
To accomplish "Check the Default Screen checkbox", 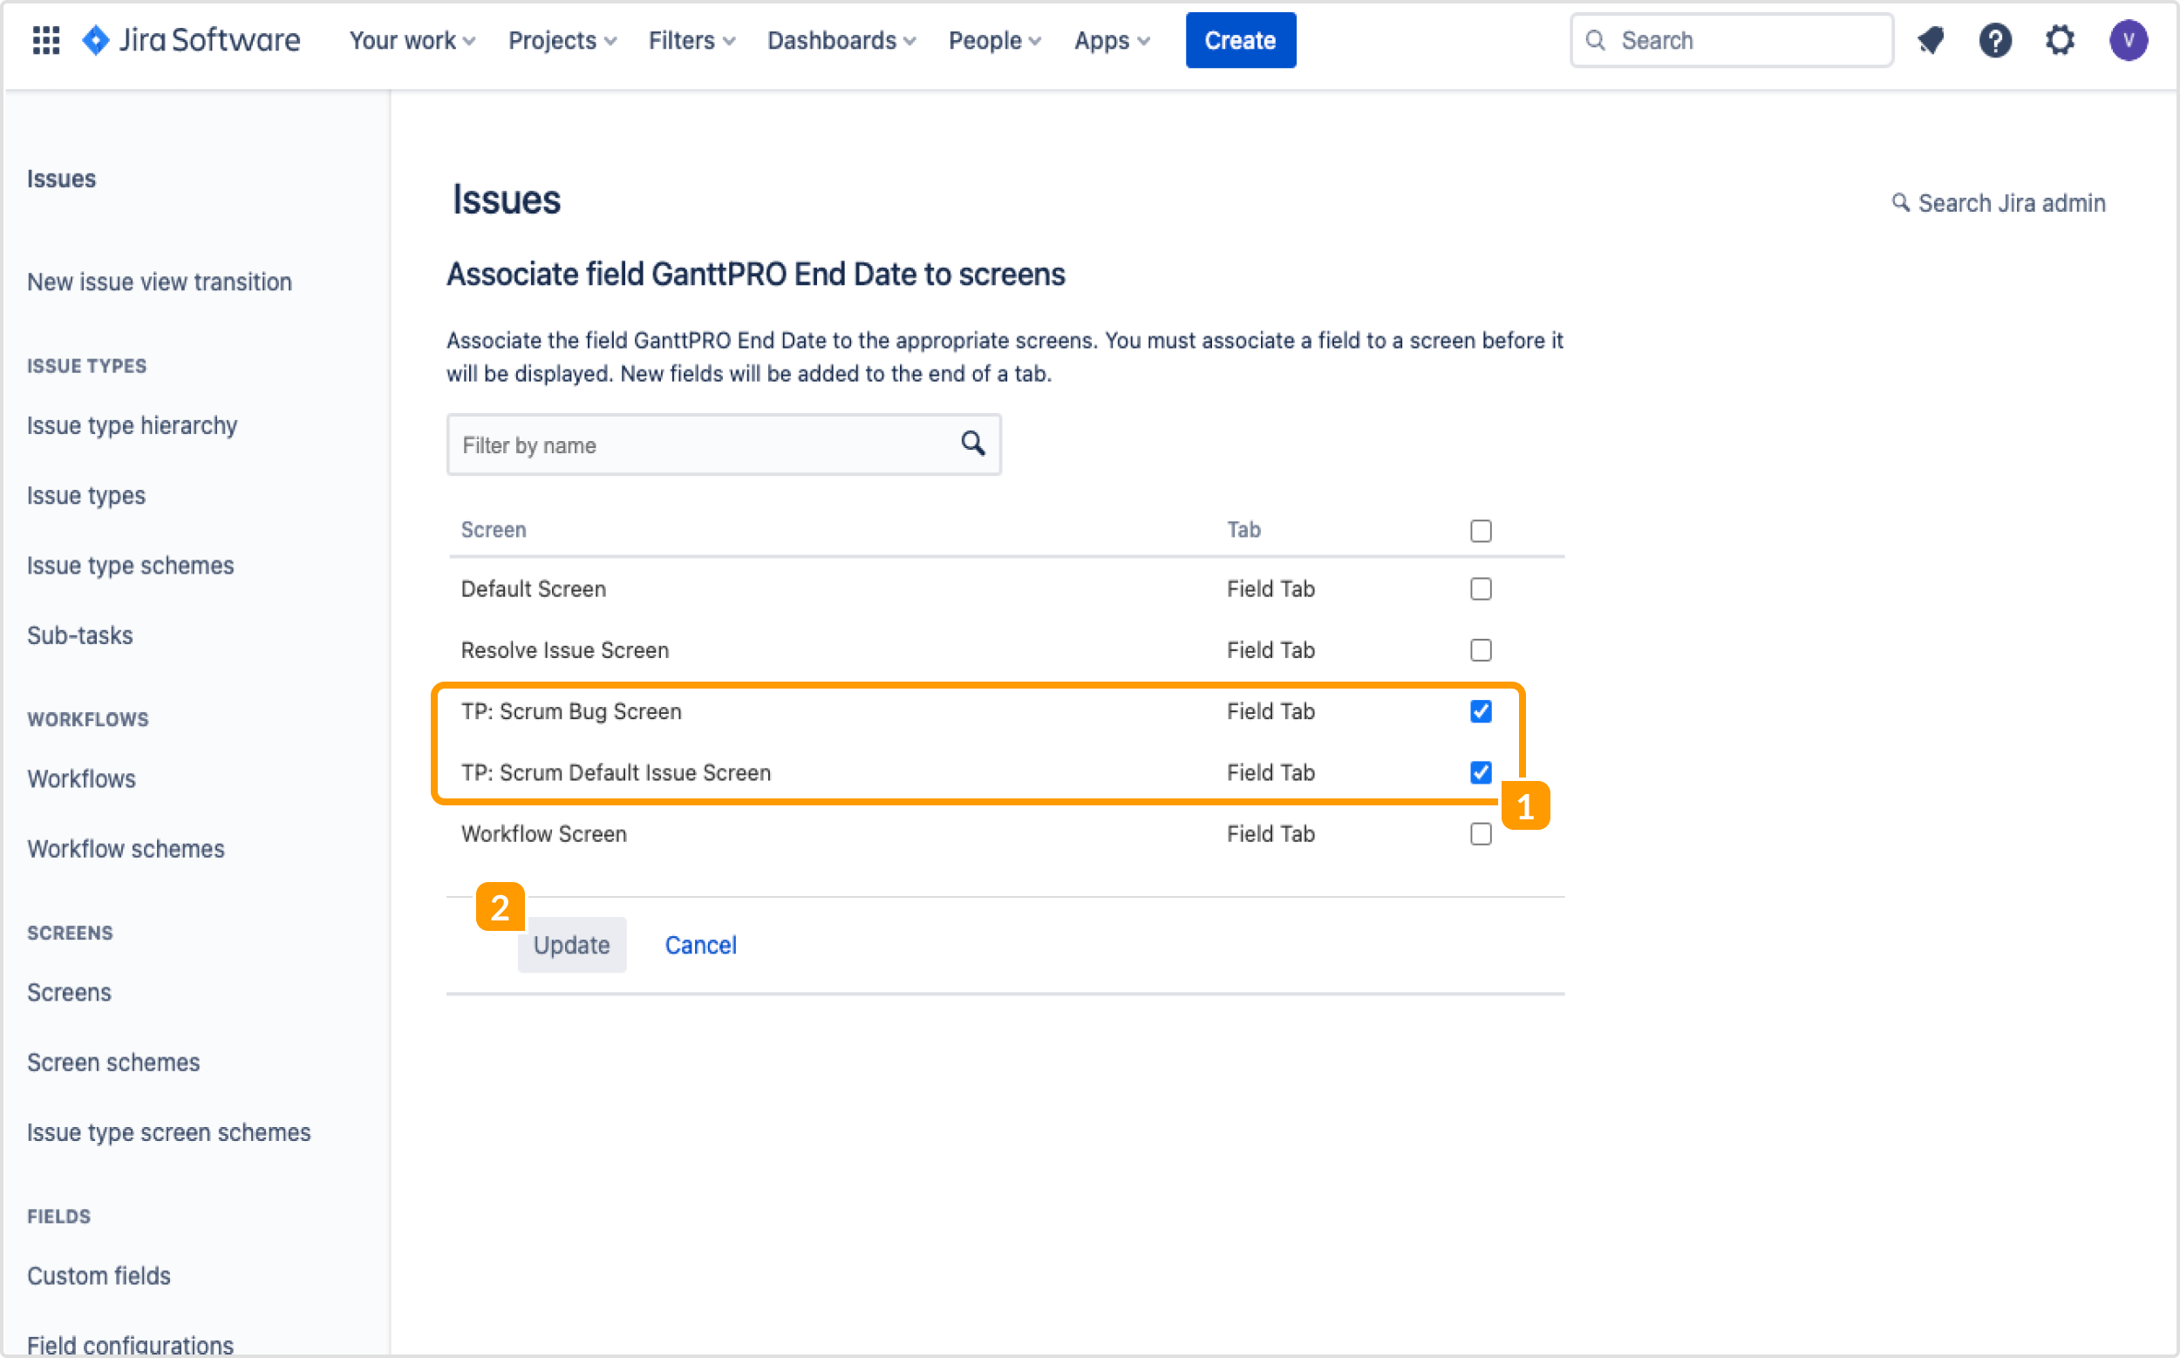I will (x=1480, y=589).
